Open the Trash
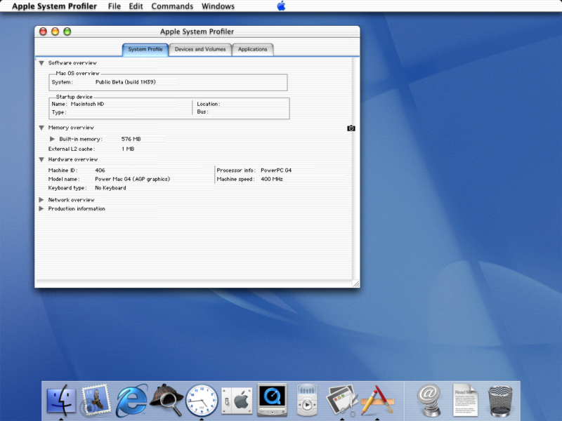Viewport: 562px width, 421px height. coord(500,400)
